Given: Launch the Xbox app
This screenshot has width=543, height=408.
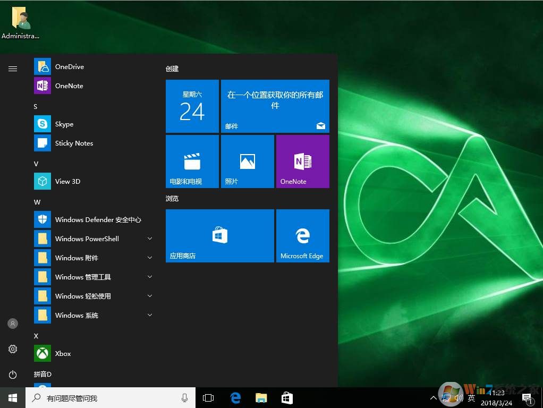Looking at the screenshot, I should pyautogui.click(x=63, y=354).
